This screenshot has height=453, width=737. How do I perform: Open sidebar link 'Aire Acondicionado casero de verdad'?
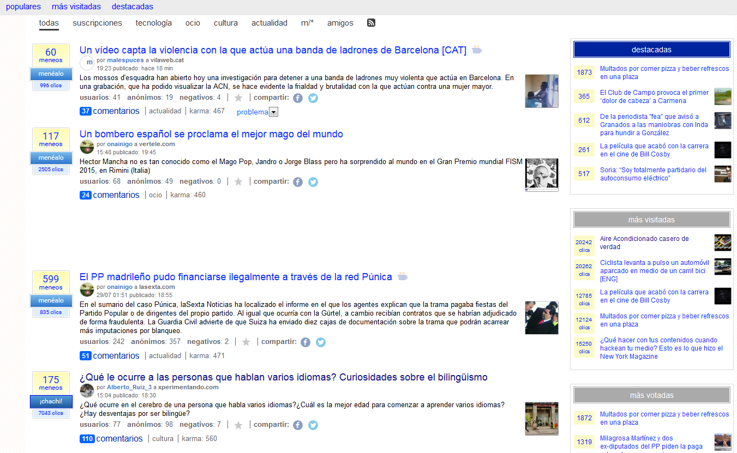tap(644, 243)
